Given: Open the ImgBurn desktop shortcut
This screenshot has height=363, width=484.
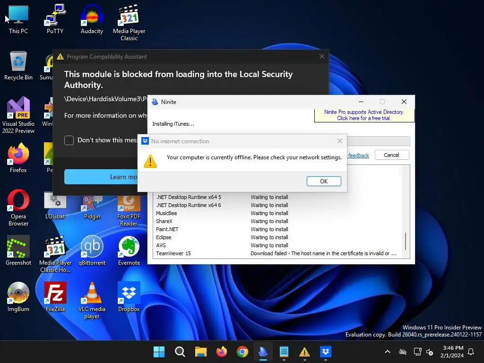Looking at the screenshot, I should coord(18,296).
